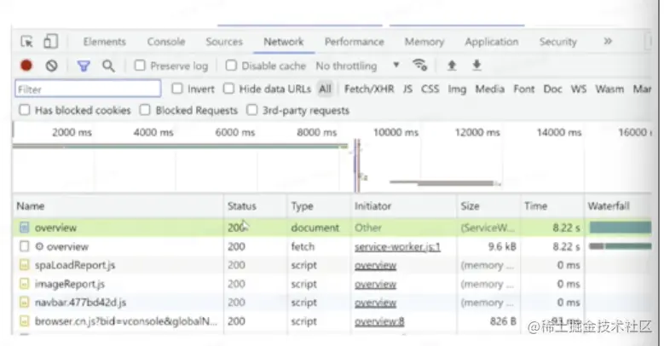Viewport: 664px width, 346px height.
Task: Enable the Preserve log checkbox
Action: tap(141, 66)
